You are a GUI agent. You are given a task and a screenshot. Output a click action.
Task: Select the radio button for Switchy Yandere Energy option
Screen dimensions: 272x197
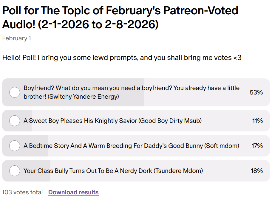tap(15, 92)
